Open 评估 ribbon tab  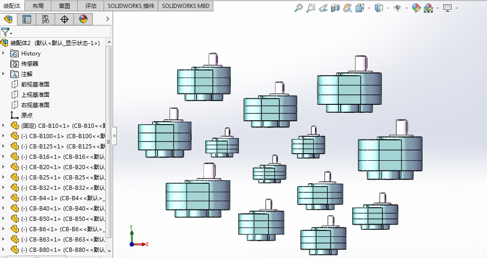(91, 6)
